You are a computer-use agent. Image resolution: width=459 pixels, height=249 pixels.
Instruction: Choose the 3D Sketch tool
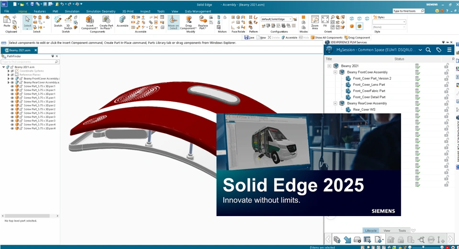point(68,22)
